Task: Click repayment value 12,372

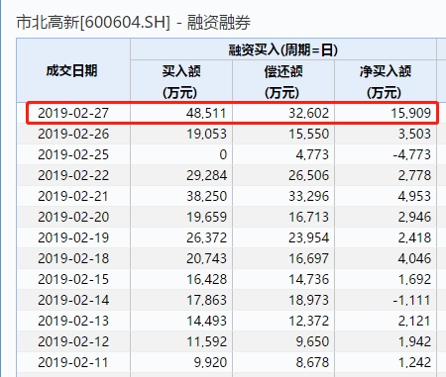Action: coord(308,321)
